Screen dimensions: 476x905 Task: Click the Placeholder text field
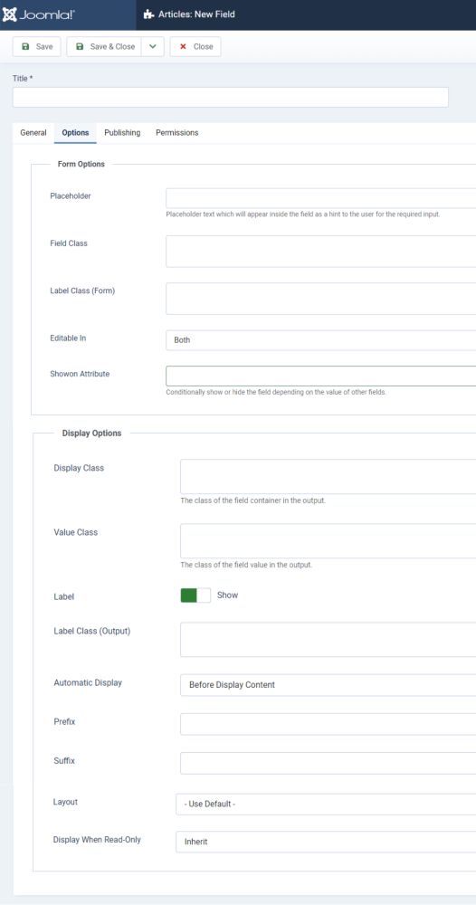320,198
